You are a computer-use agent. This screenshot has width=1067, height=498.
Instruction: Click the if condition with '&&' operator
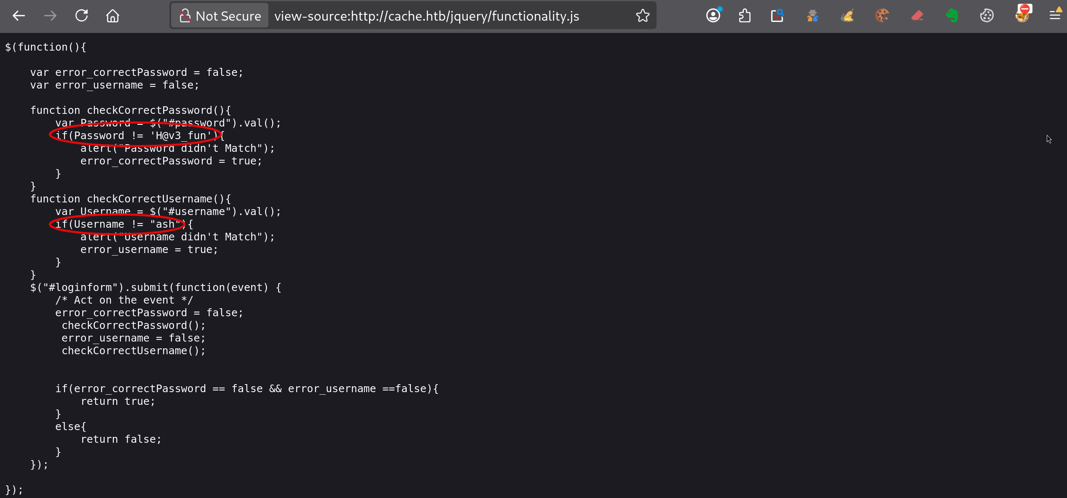pos(247,389)
